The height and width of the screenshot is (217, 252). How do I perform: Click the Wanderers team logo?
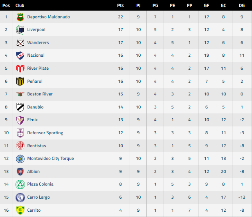[x=20, y=43]
